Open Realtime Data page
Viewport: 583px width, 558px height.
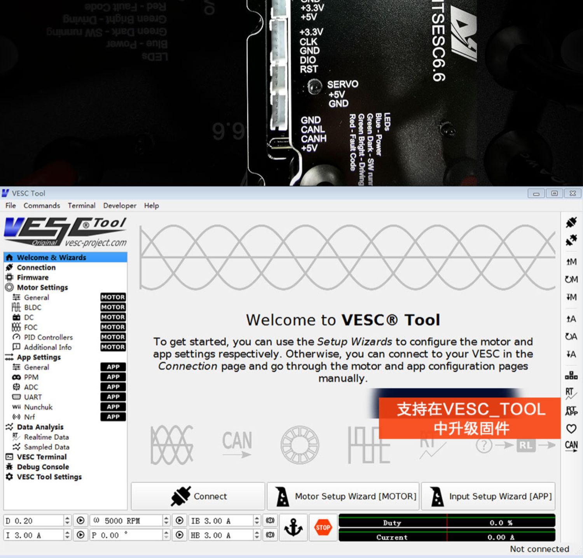65,437
